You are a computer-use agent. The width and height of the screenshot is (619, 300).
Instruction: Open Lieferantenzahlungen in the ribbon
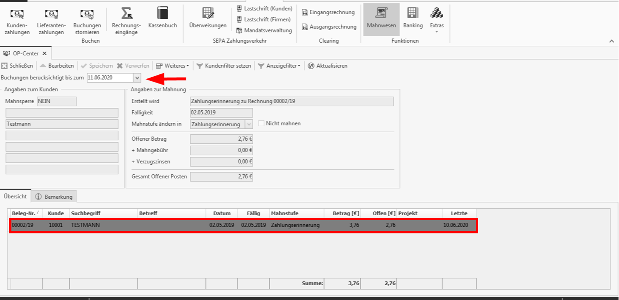(x=51, y=21)
